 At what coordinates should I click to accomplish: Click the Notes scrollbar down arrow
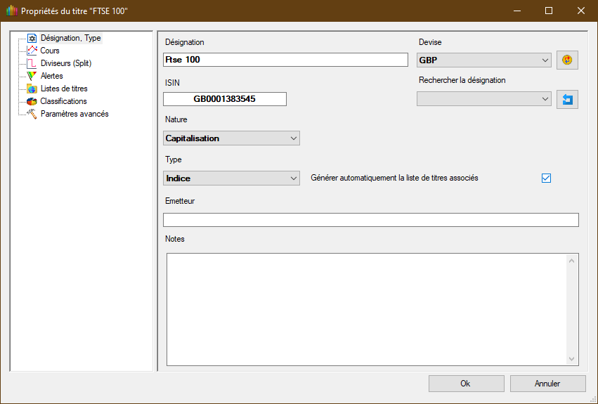(571, 358)
